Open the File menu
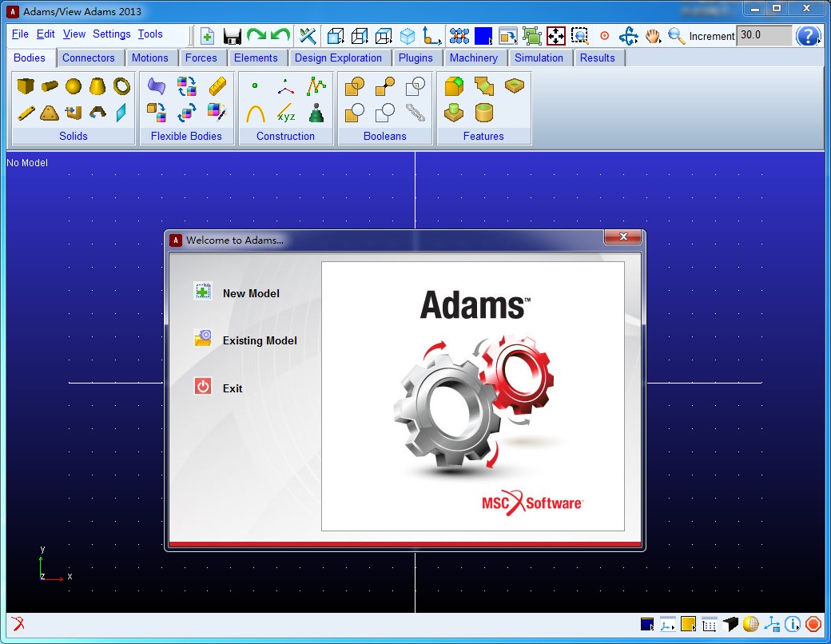The image size is (831, 644). 20,34
